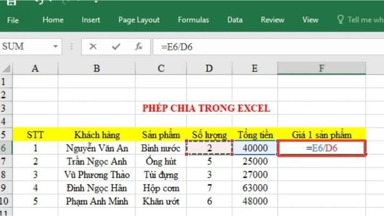
Task: Select cell with Phạm Anh Minh
Action: point(97,201)
